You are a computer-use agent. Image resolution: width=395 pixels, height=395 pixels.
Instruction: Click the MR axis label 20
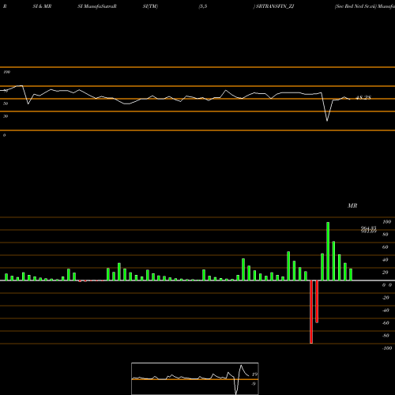pyautogui.click(x=386, y=273)
